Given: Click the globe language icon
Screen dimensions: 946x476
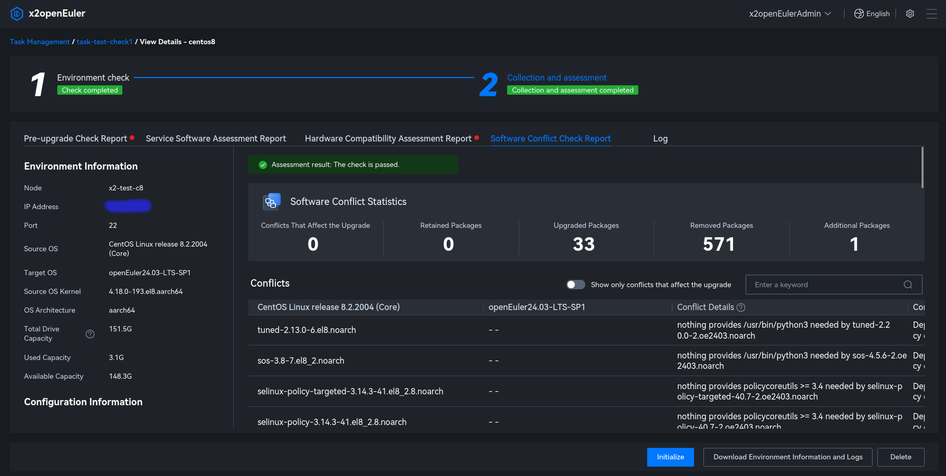Looking at the screenshot, I should [859, 14].
